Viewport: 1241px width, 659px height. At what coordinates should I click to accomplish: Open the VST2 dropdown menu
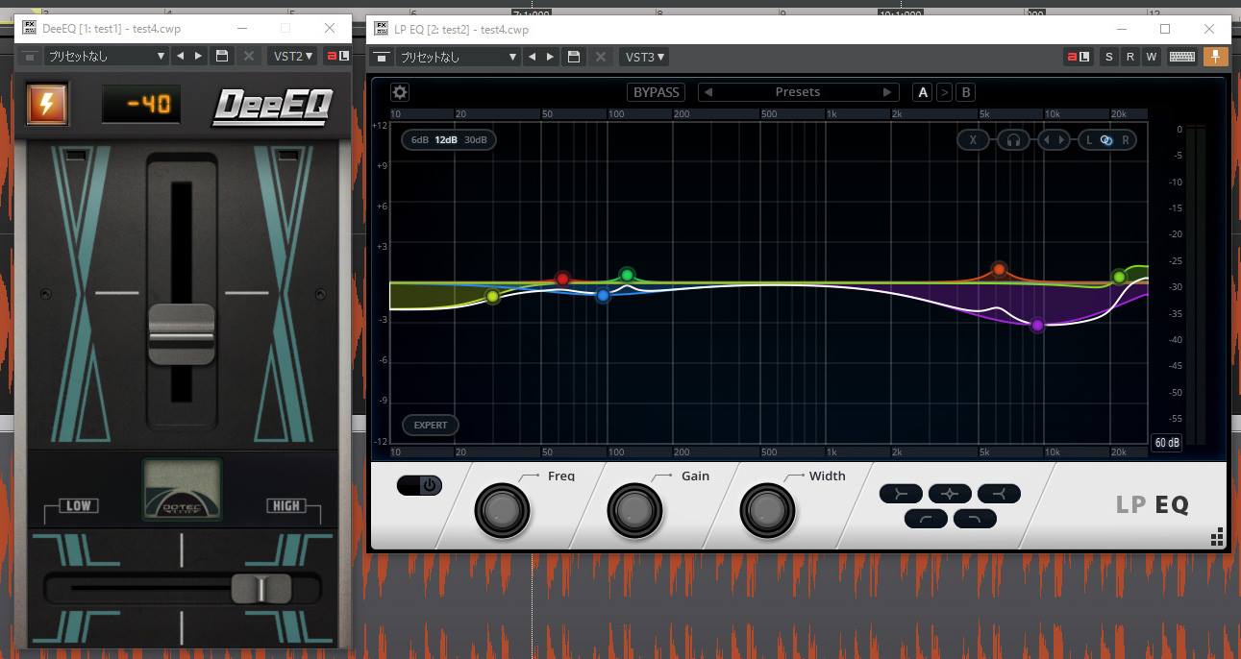pyautogui.click(x=292, y=57)
